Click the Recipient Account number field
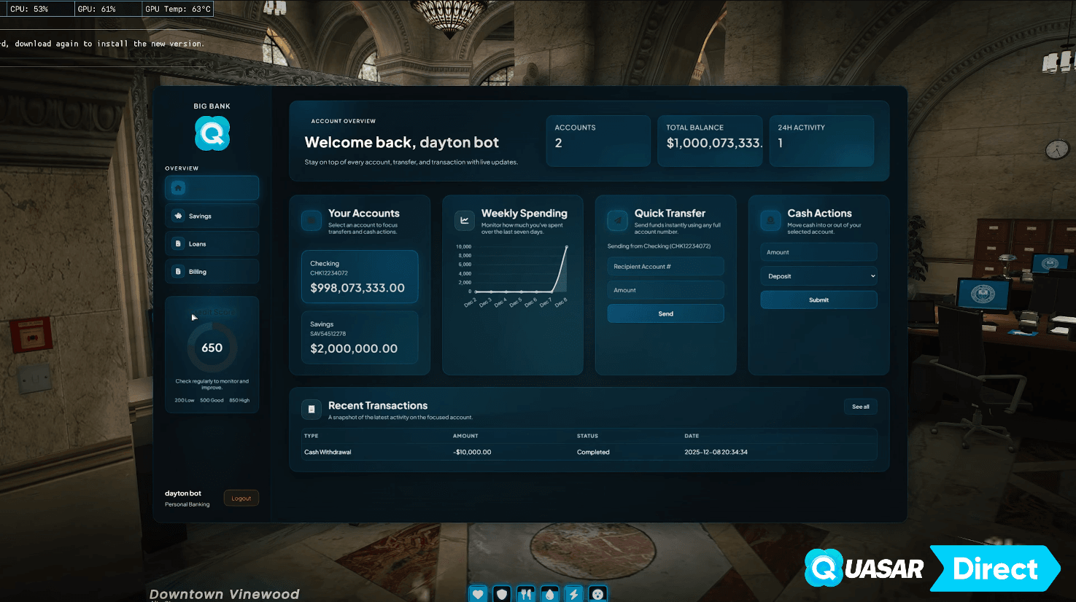This screenshot has width=1076, height=602. click(665, 266)
